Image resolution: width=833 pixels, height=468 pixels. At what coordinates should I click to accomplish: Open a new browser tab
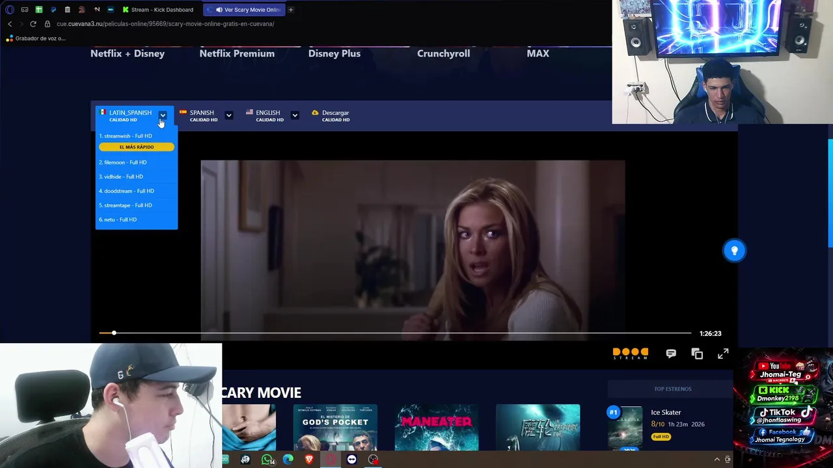tap(291, 10)
